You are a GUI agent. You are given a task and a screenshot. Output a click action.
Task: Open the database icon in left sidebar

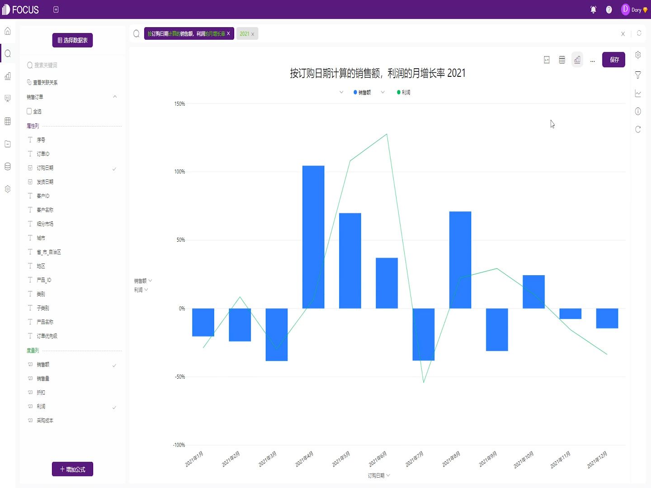pos(8,166)
